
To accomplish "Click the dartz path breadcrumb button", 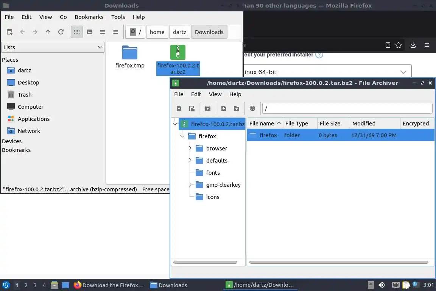I will (x=180, y=32).
